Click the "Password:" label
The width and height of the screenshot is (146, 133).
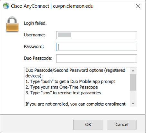coord(34,46)
